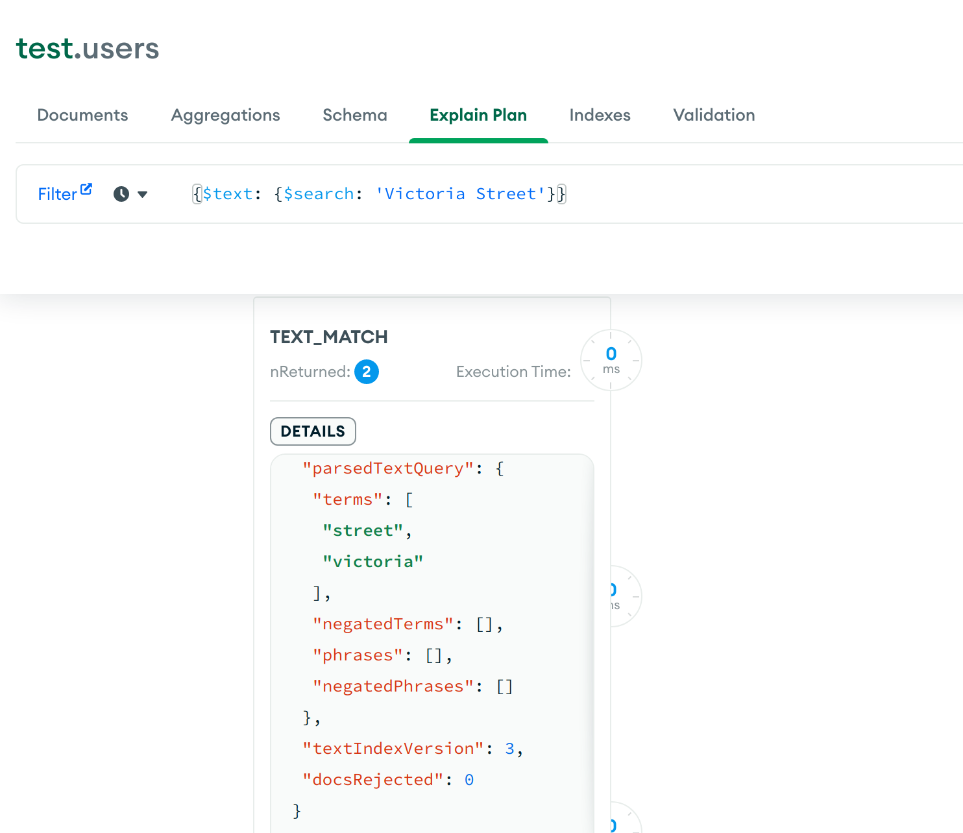Click the query history clock icon
This screenshot has height=833, width=963.
121,194
